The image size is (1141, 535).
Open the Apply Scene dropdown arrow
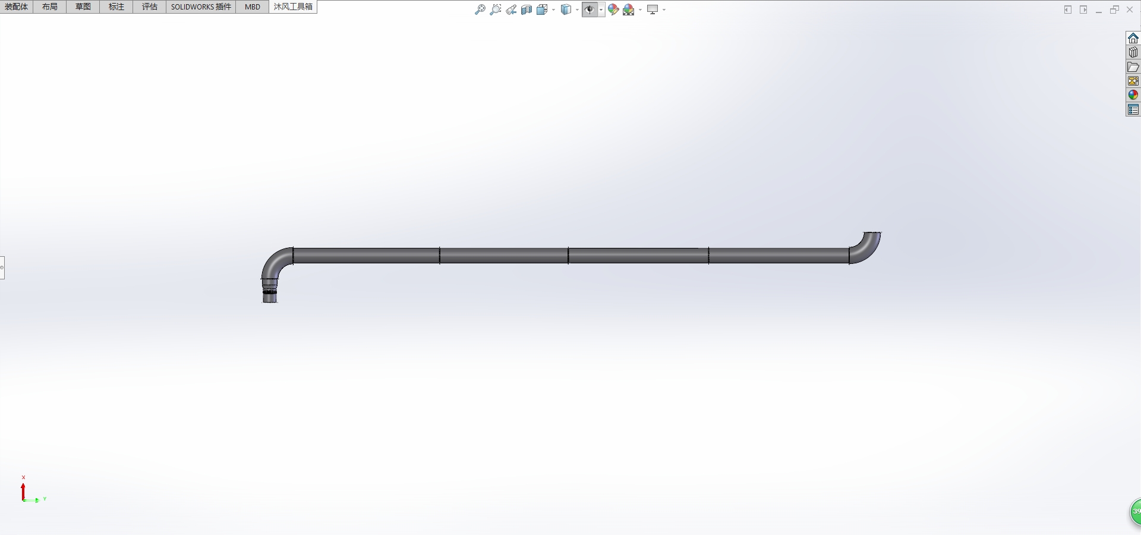(640, 10)
